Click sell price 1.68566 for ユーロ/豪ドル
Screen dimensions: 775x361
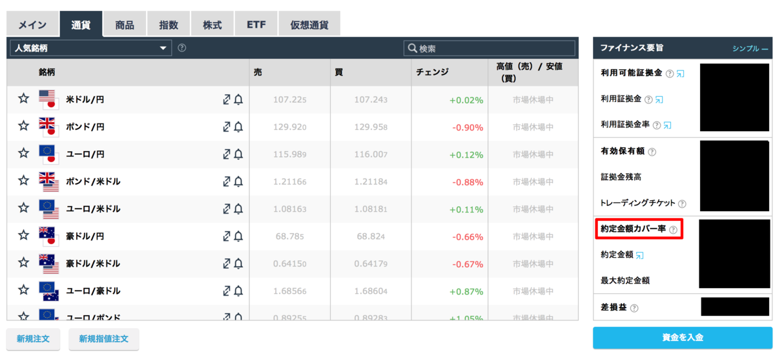290,291
